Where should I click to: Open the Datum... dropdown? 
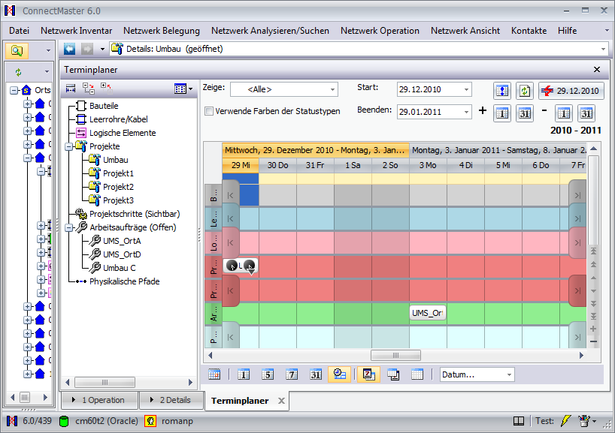509,374
